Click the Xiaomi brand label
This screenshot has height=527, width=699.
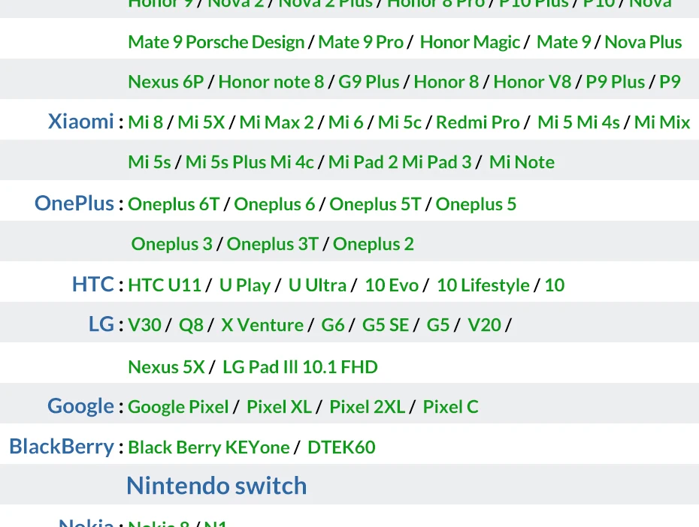(80, 121)
